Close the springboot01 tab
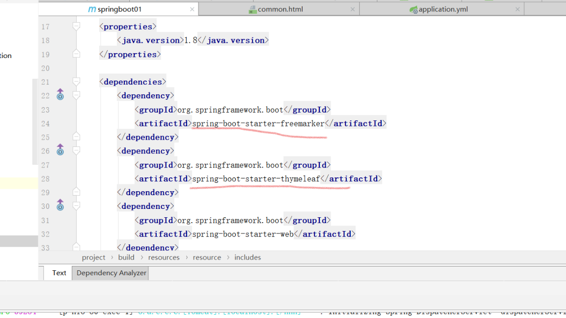566x318 pixels. [x=192, y=9]
